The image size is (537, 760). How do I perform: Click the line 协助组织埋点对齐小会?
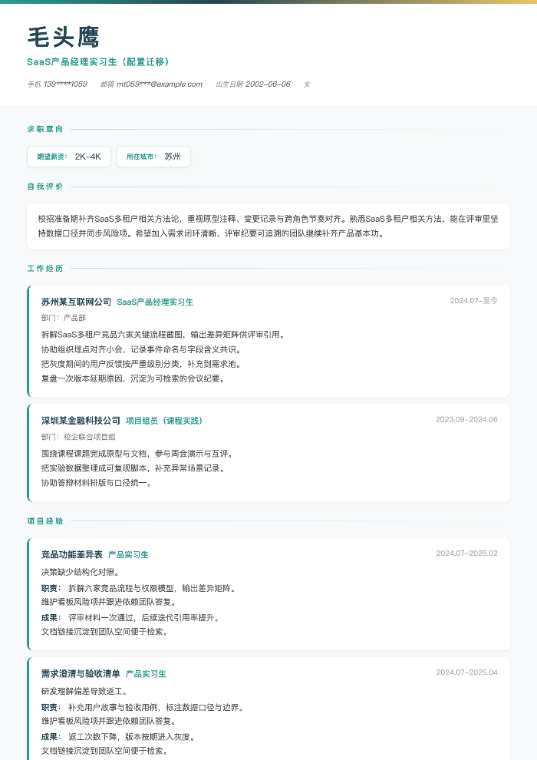pyautogui.click(x=141, y=349)
